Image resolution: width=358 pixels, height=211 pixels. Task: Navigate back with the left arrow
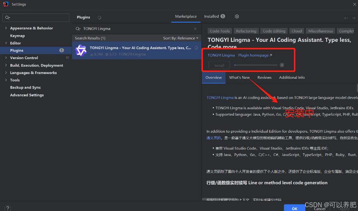click(346, 18)
